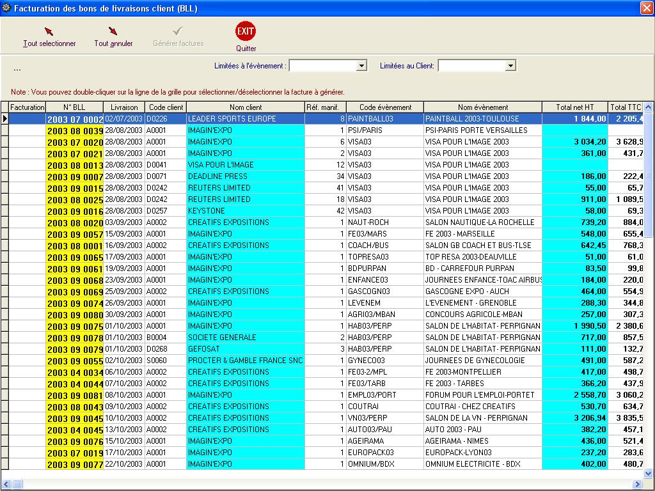Click the 3 206,94 net total cell
655x491 pixels.
pos(575,418)
